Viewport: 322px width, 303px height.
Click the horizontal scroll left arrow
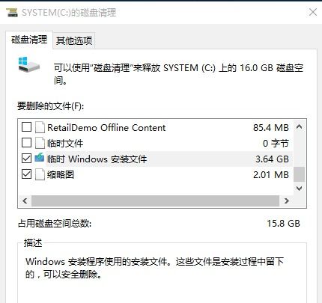coord(25,201)
